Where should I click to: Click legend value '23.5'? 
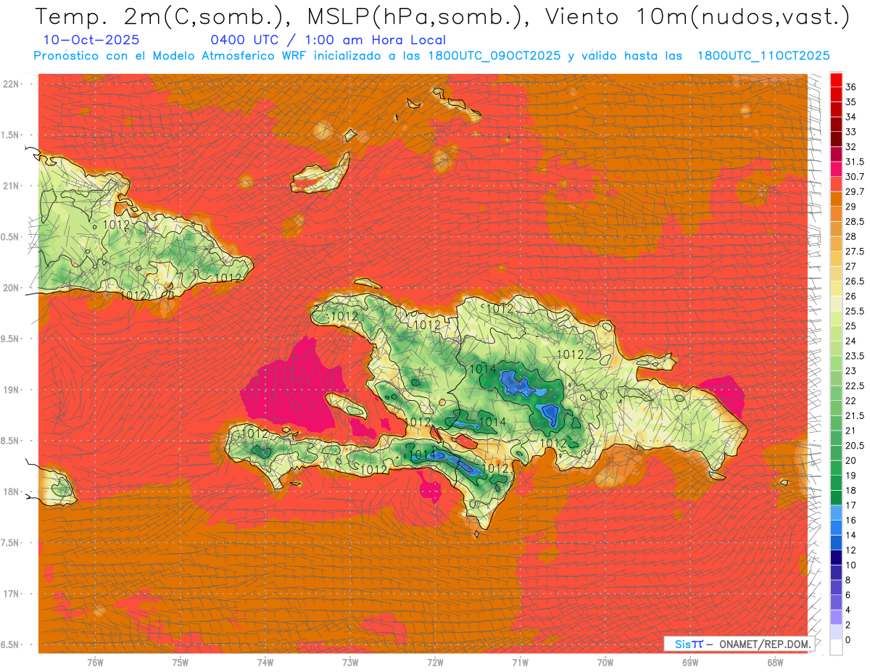point(855,356)
